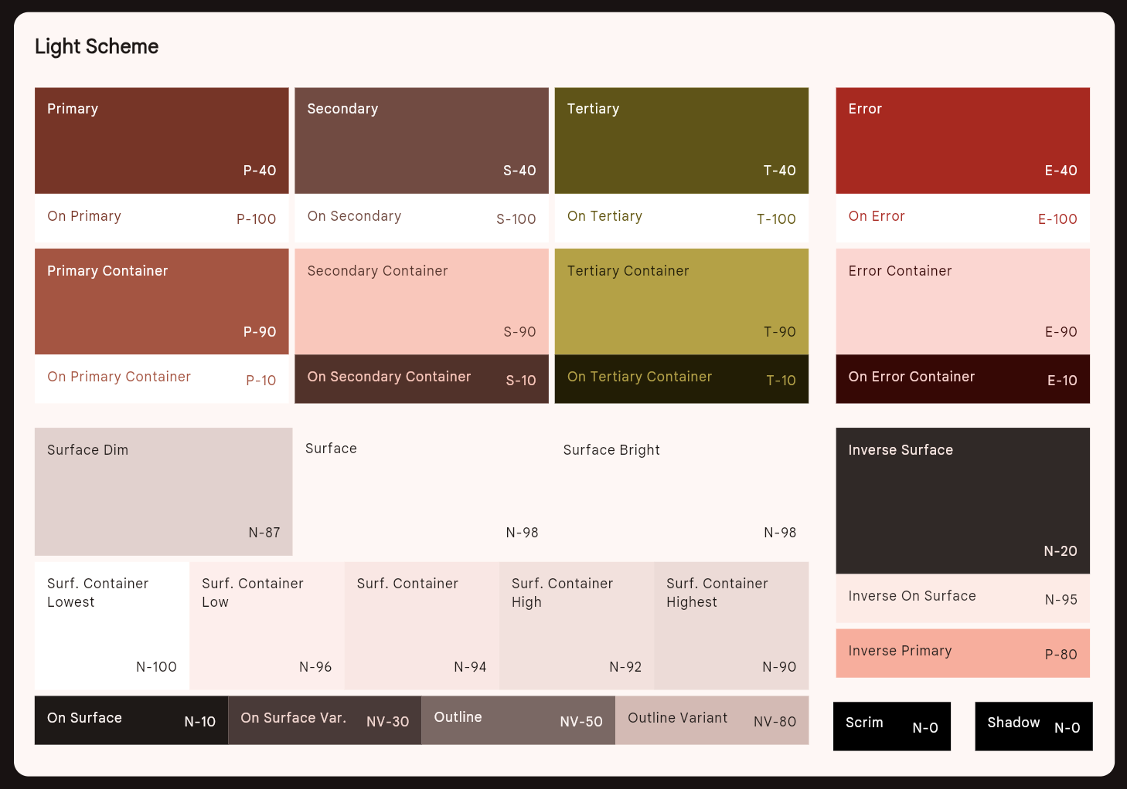Click the On Error Container E-10 bar
Image resolution: width=1127 pixels, height=789 pixels.
click(962, 379)
